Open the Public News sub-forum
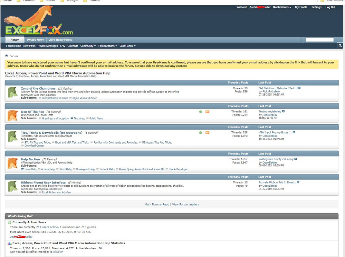This screenshot has height=257, width=345. 96,118
